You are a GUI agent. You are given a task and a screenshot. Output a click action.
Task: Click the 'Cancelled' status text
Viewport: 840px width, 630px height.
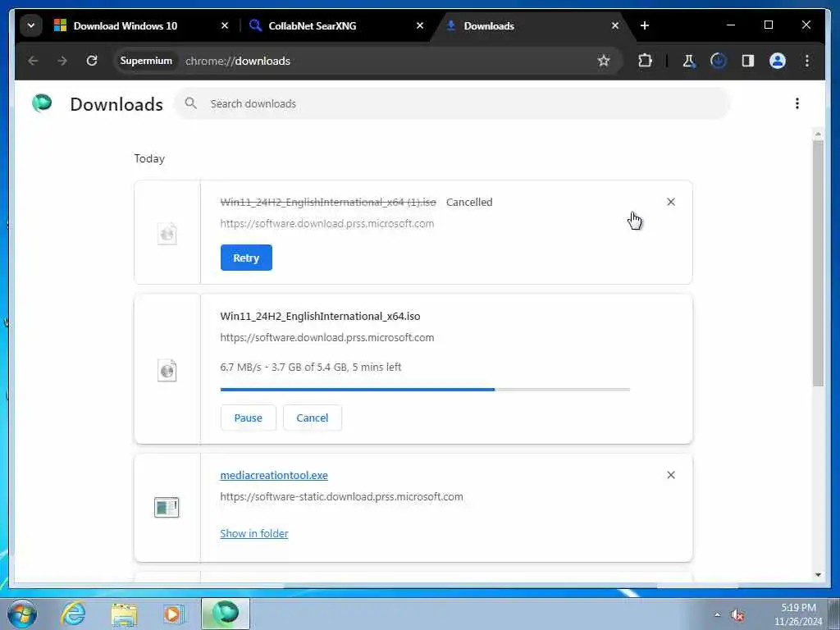(469, 202)
